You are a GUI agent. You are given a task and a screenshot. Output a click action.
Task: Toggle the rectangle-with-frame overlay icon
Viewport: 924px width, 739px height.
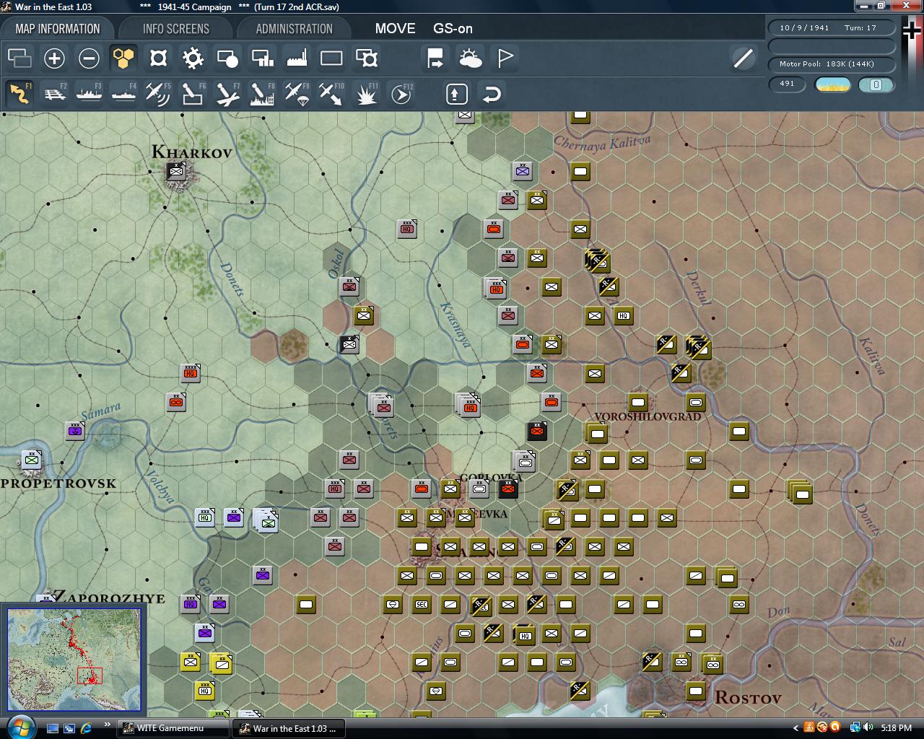(x=367, y=58)
